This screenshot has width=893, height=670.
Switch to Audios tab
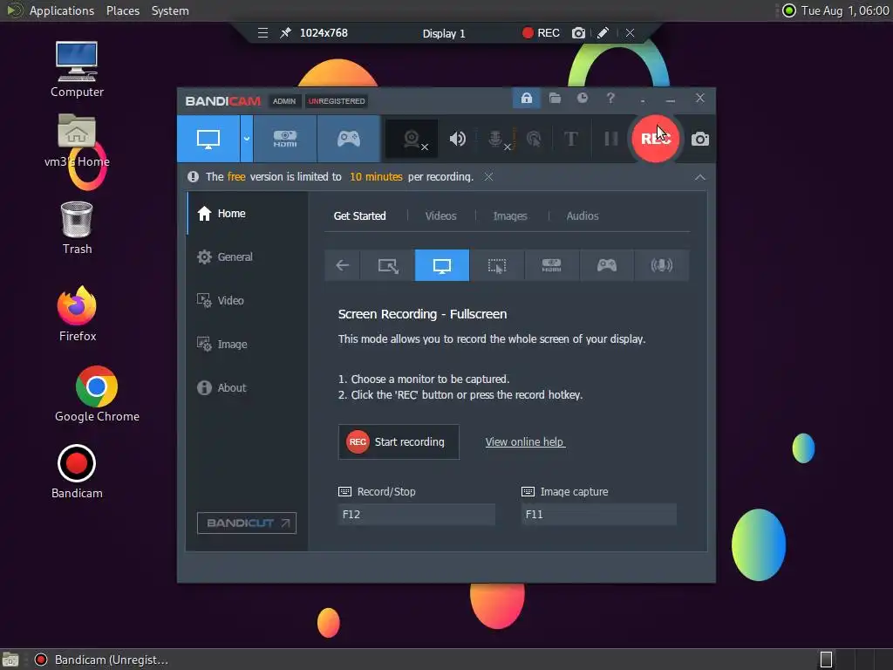[x=582, y=216]
